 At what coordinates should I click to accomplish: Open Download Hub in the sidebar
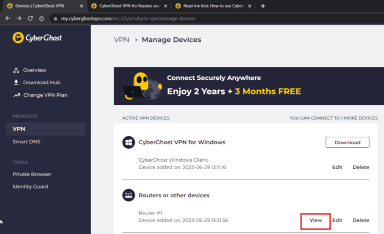point(41,82)
